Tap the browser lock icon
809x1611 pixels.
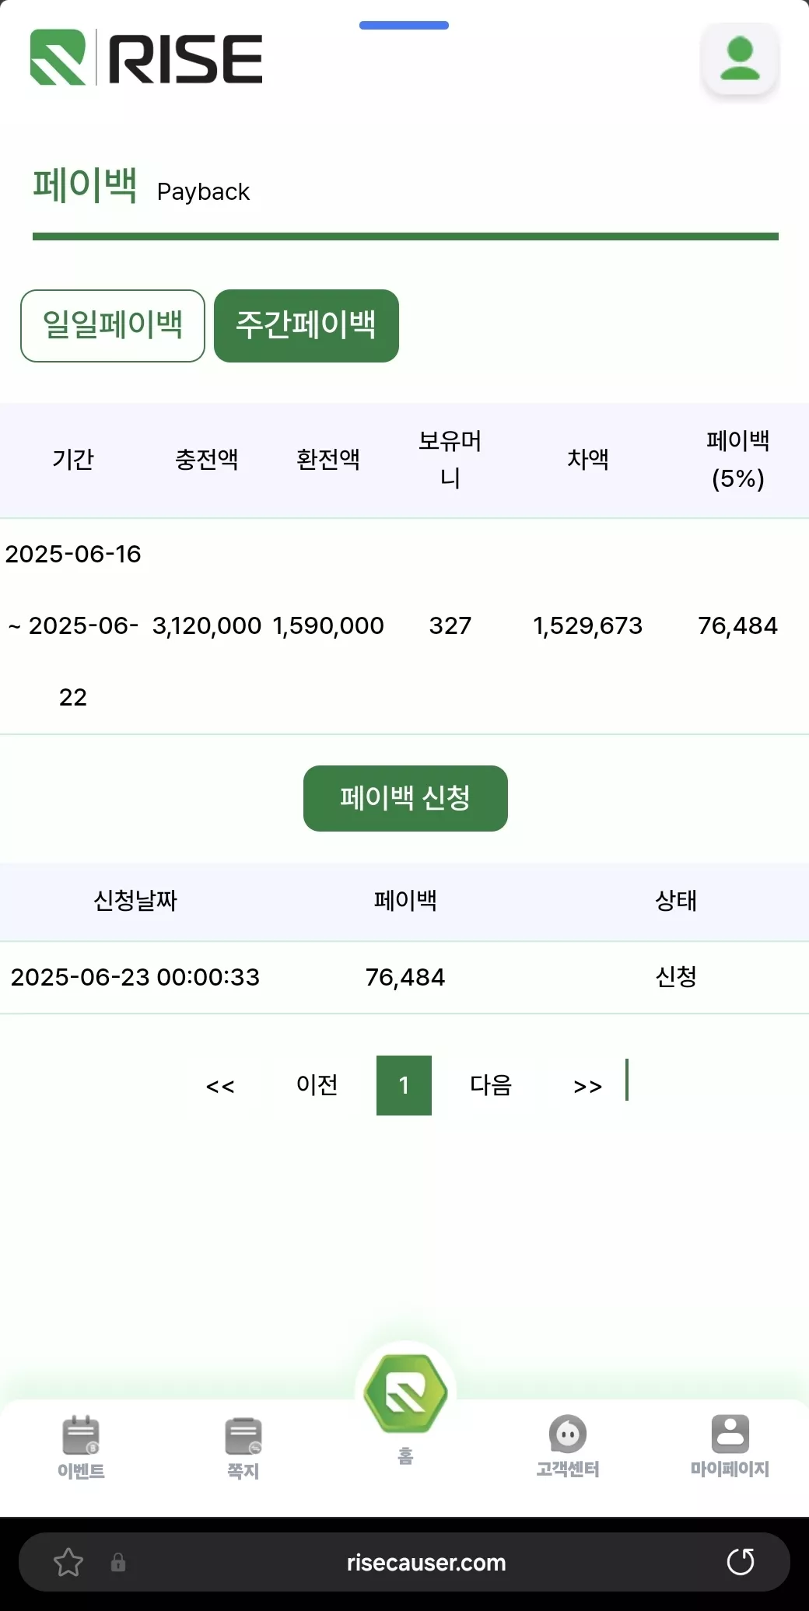pyautogui.click(x=118, y=1562)
